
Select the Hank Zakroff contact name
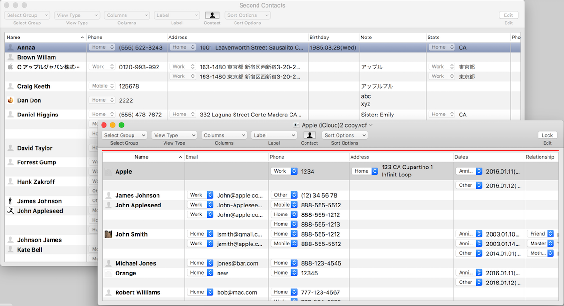coord(36,182)
